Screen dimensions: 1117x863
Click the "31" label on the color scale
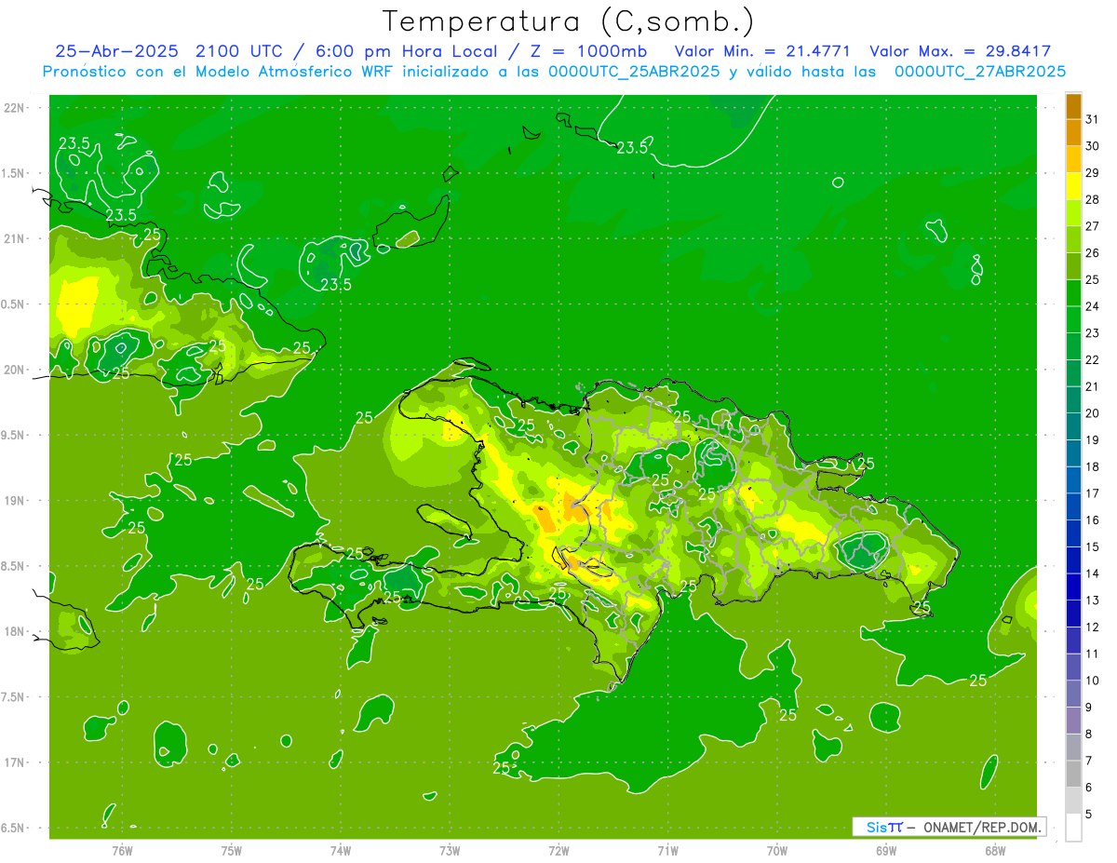1093,119
